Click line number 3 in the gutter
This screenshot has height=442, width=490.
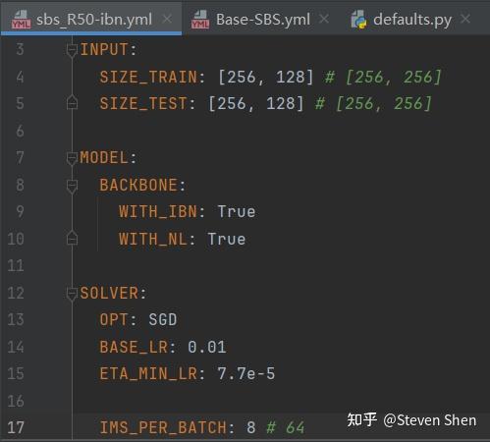click(x=20, y=50)
